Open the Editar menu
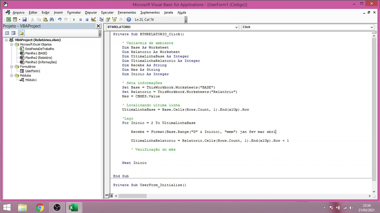The height and width of the screenshot is (213, 380). (33, 12)
